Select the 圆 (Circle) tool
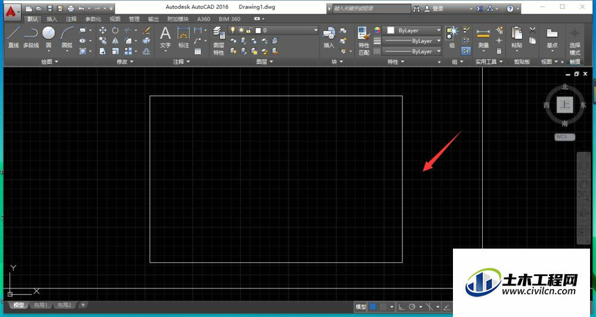Viewport: 596px width, 317px height. coord(49,37)
